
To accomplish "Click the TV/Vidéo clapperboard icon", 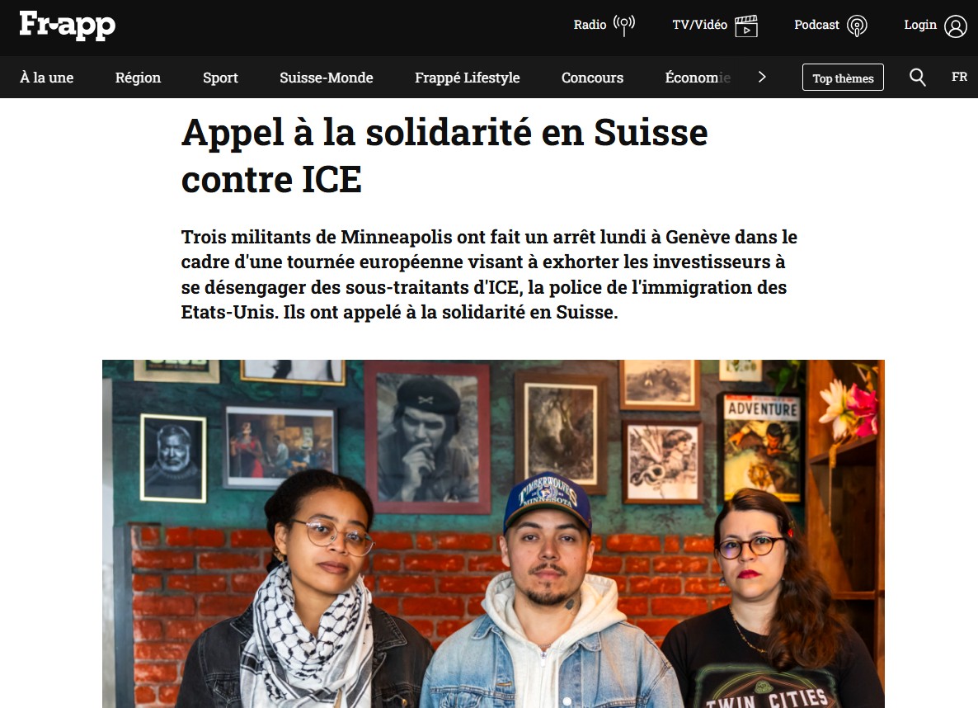I will pos(746,26).
